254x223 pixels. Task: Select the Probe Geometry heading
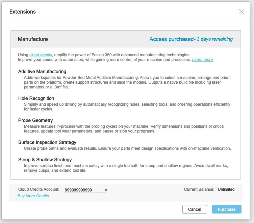click(35, 120)
